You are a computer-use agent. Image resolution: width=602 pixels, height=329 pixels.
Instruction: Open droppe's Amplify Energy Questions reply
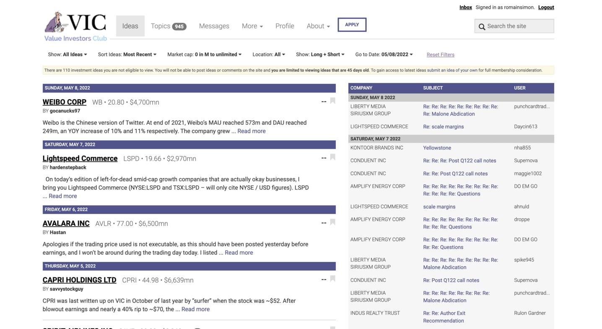(460, 223)
